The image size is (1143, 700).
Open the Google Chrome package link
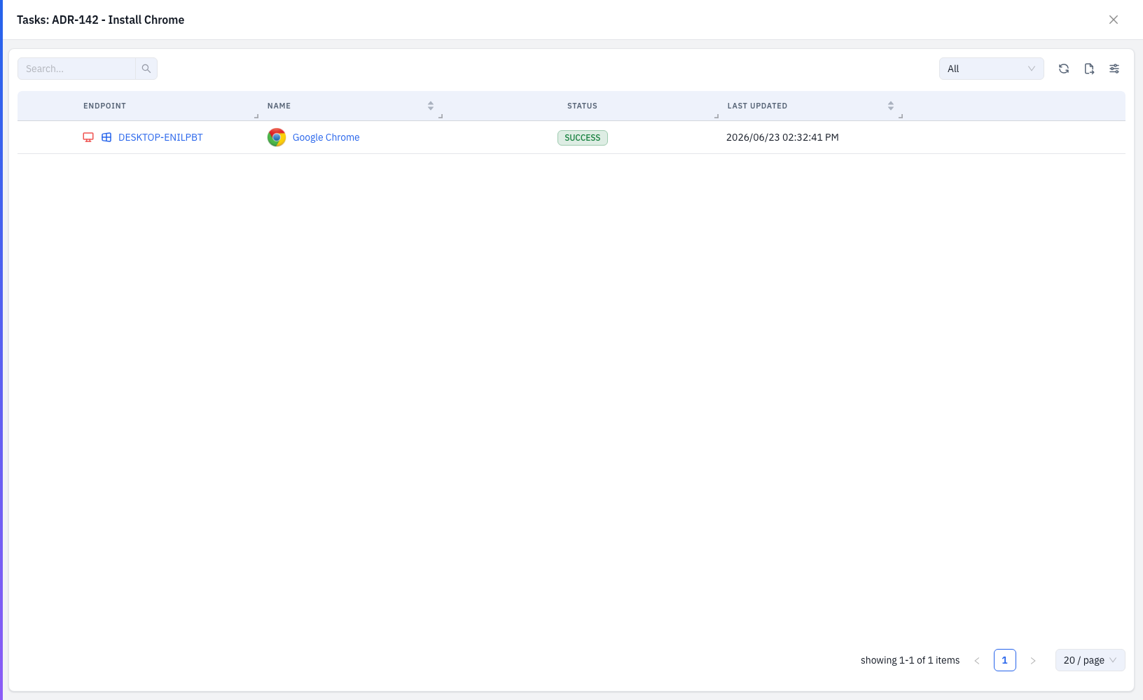click(326, 137)
